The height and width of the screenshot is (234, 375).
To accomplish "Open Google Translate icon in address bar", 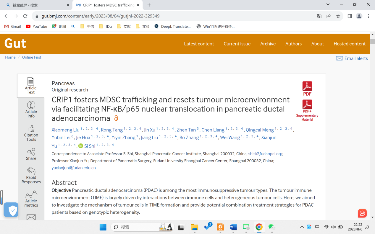I will (319, 16).
